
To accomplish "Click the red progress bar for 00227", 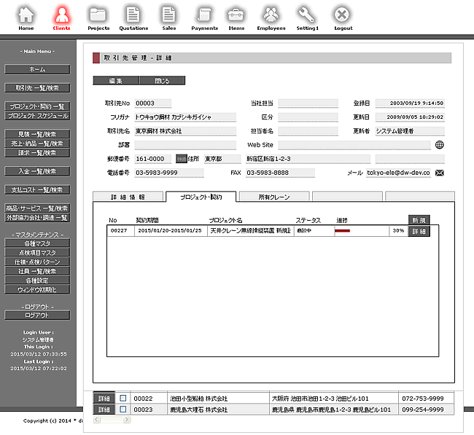I will [342, 231].
